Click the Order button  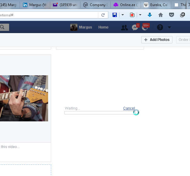(183, 40)
